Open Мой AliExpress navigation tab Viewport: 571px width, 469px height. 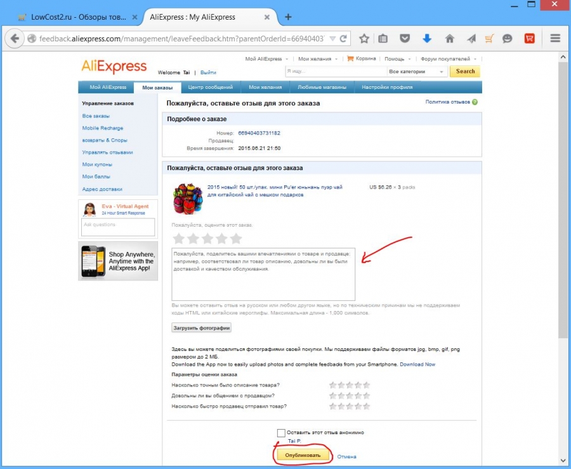pos(108,87)
